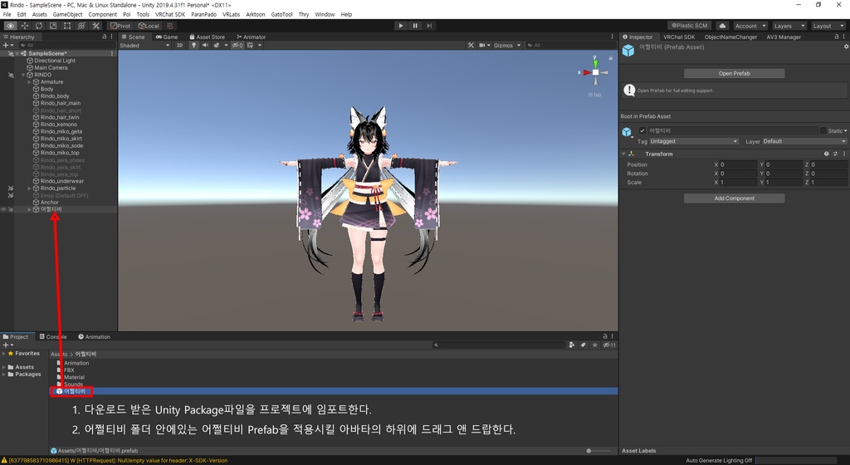This screenshot has width=850, height=465.
Task: Open the Window menu
Action: click(x=325, y=14)
